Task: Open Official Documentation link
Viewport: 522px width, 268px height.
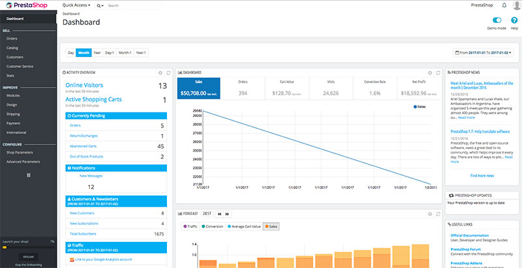Action: 470,235
